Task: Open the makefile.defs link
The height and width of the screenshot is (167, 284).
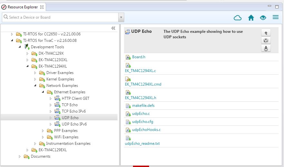Action: tap(143, 106)
